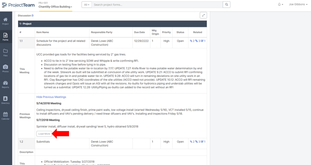This screenshot has width=311, height=165.
Task: Click the Priority column header
Action: click(x=166, y=32)
